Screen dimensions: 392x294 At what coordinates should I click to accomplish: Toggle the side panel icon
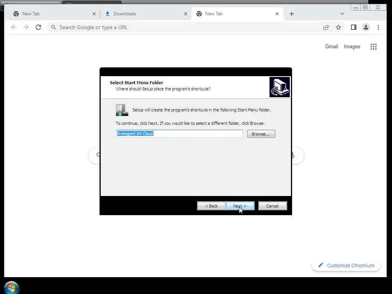[353, 27]
